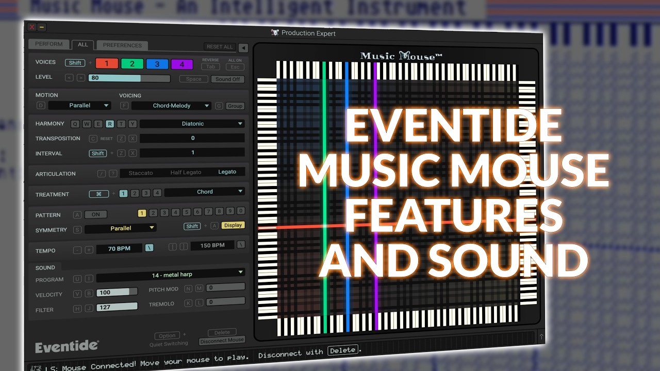This screenshot has height=371, width=660.
Task: Select Half Legato articulation
Action: click(186, 173)
